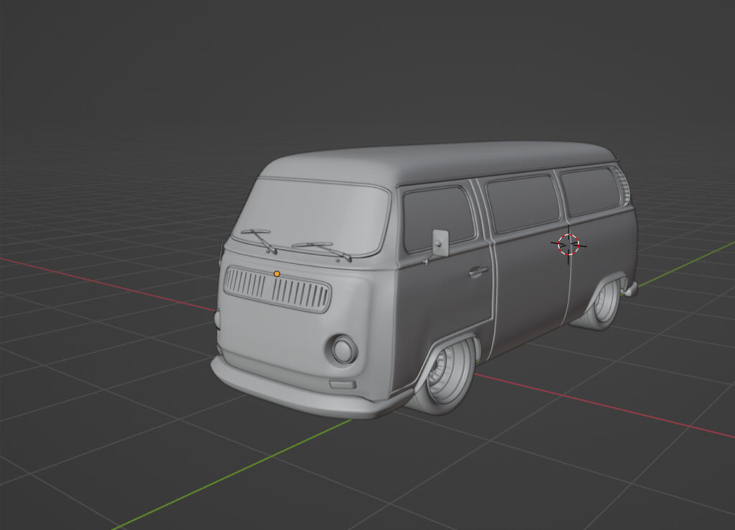Click the rectangular turn signal below the headlight
The height and width of the screenshot is (530, 735).
pos(342,384)
